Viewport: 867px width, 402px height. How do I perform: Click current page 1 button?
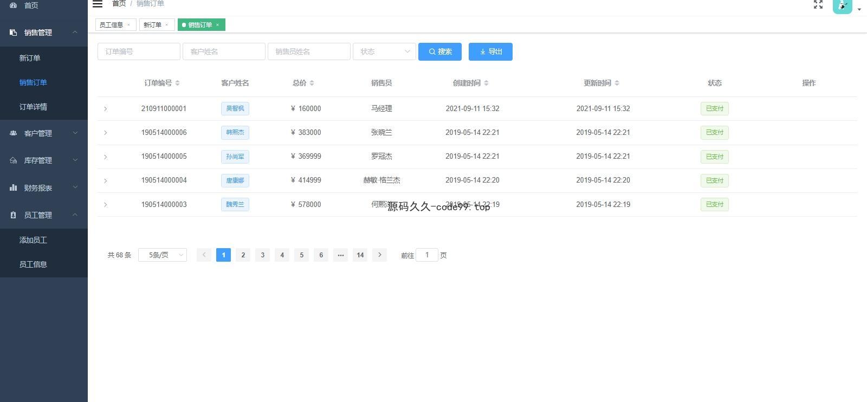click(223, 255)
